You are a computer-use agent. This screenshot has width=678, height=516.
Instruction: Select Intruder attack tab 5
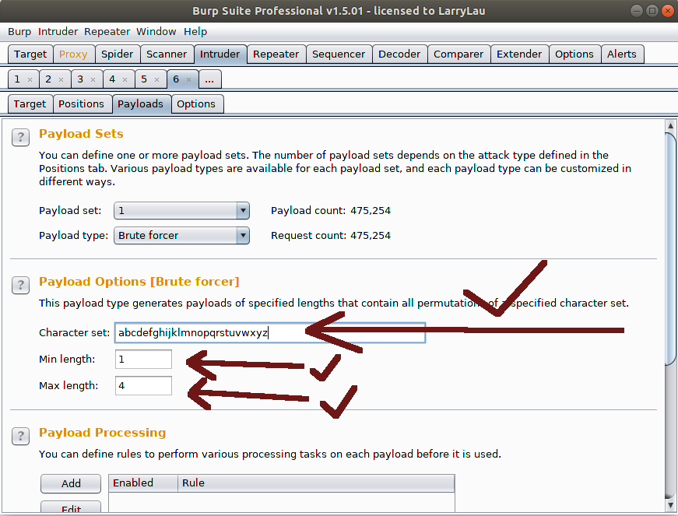click(145, 79)
